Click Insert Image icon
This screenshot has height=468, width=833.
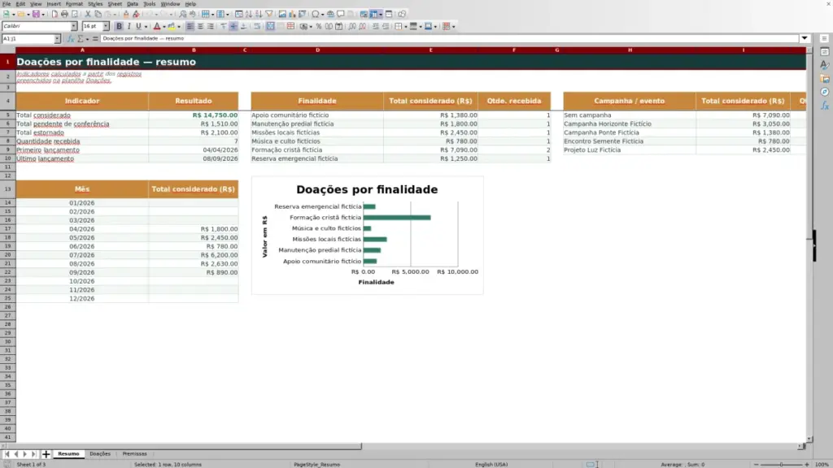coord(282,14)
